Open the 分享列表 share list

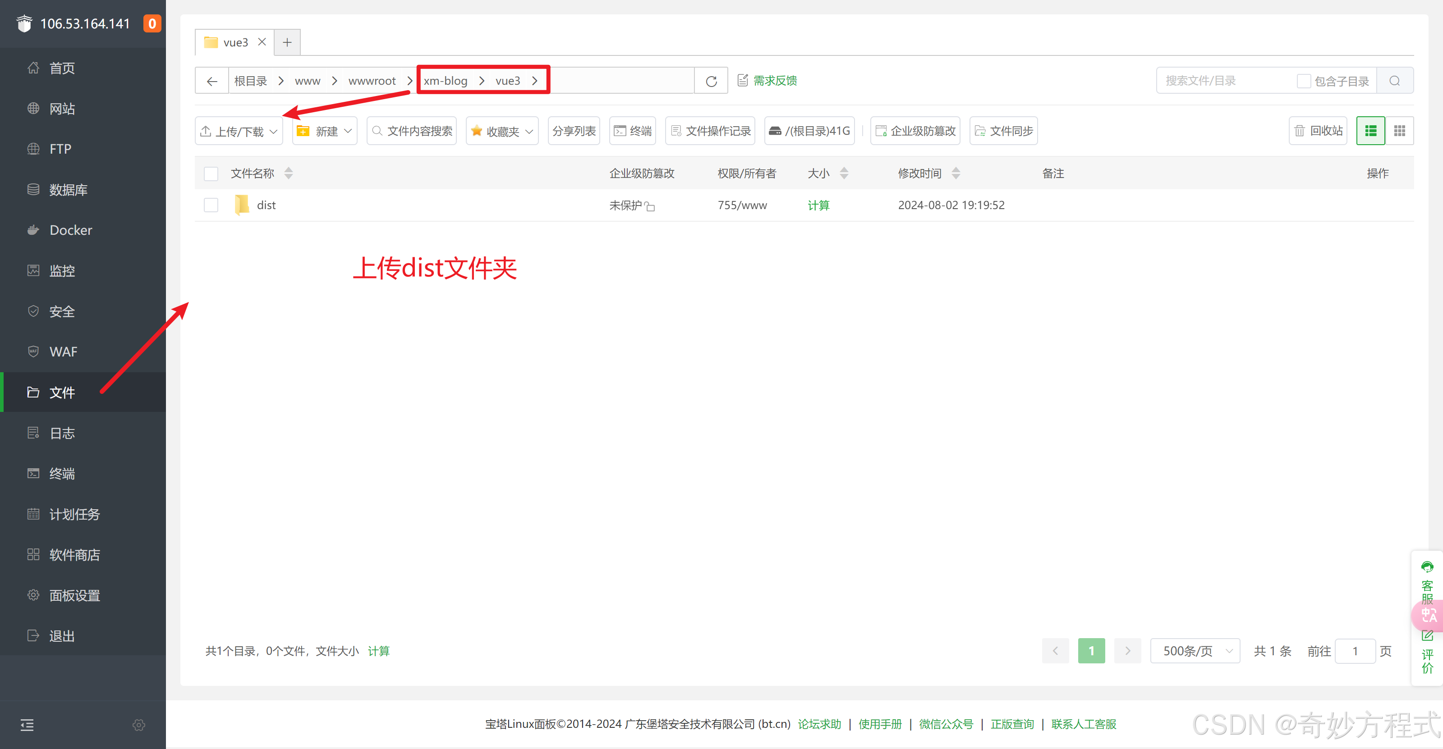click(x=574, y=131)
